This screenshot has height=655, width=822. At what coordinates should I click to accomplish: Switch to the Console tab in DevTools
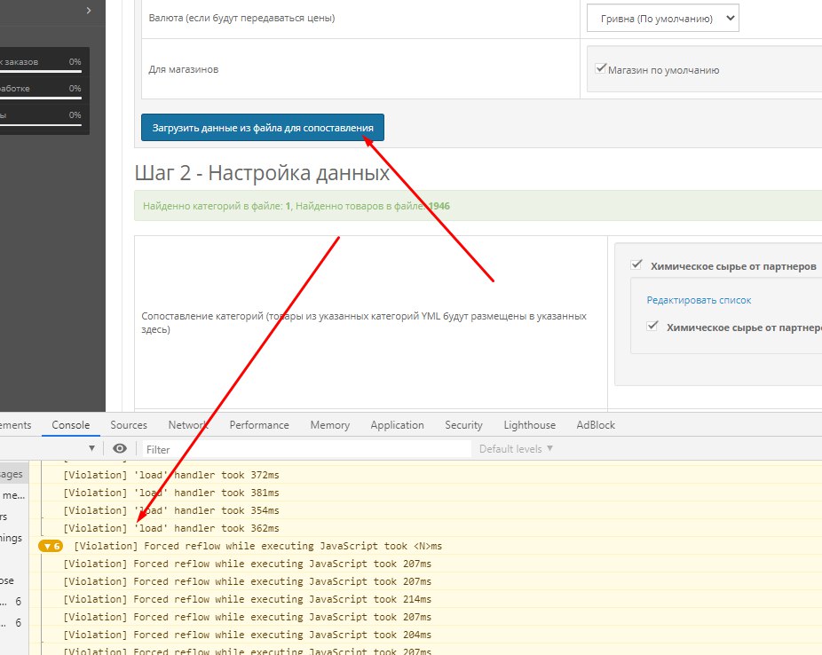pos(71,425)
